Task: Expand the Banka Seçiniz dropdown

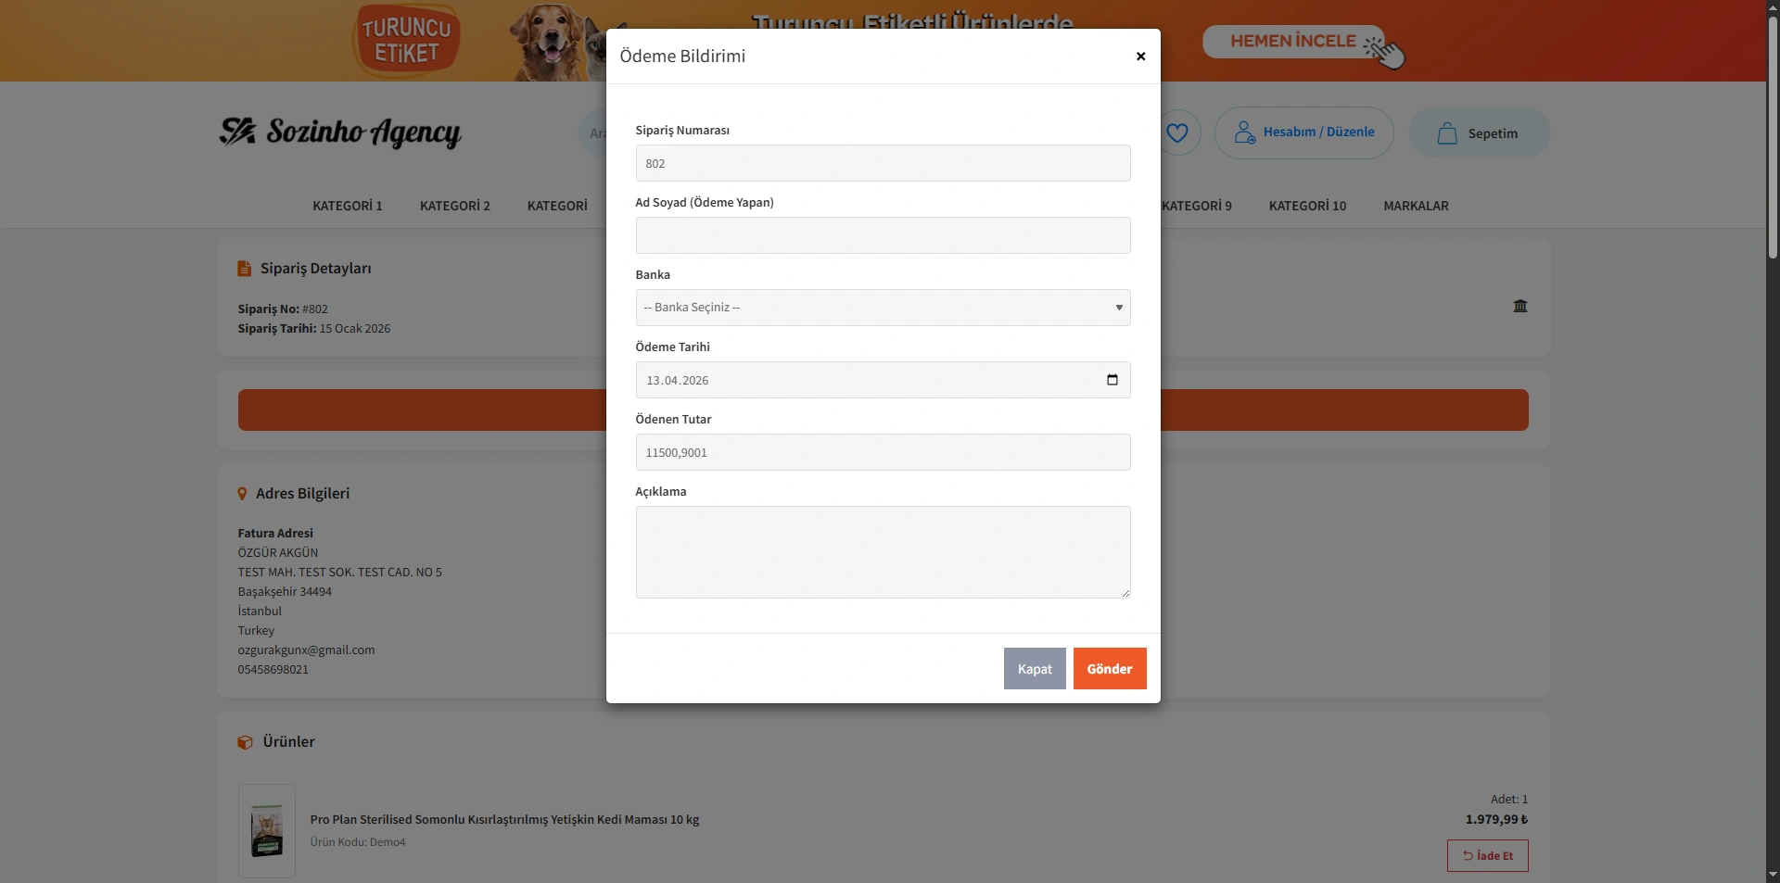Action: [882, 308]
